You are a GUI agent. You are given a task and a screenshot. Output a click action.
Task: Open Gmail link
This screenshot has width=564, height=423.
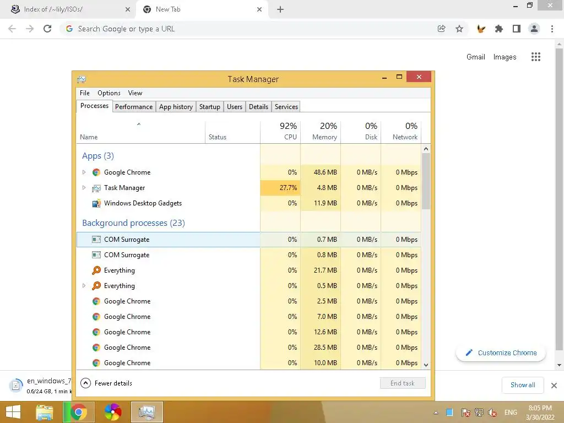coord(475,57)
